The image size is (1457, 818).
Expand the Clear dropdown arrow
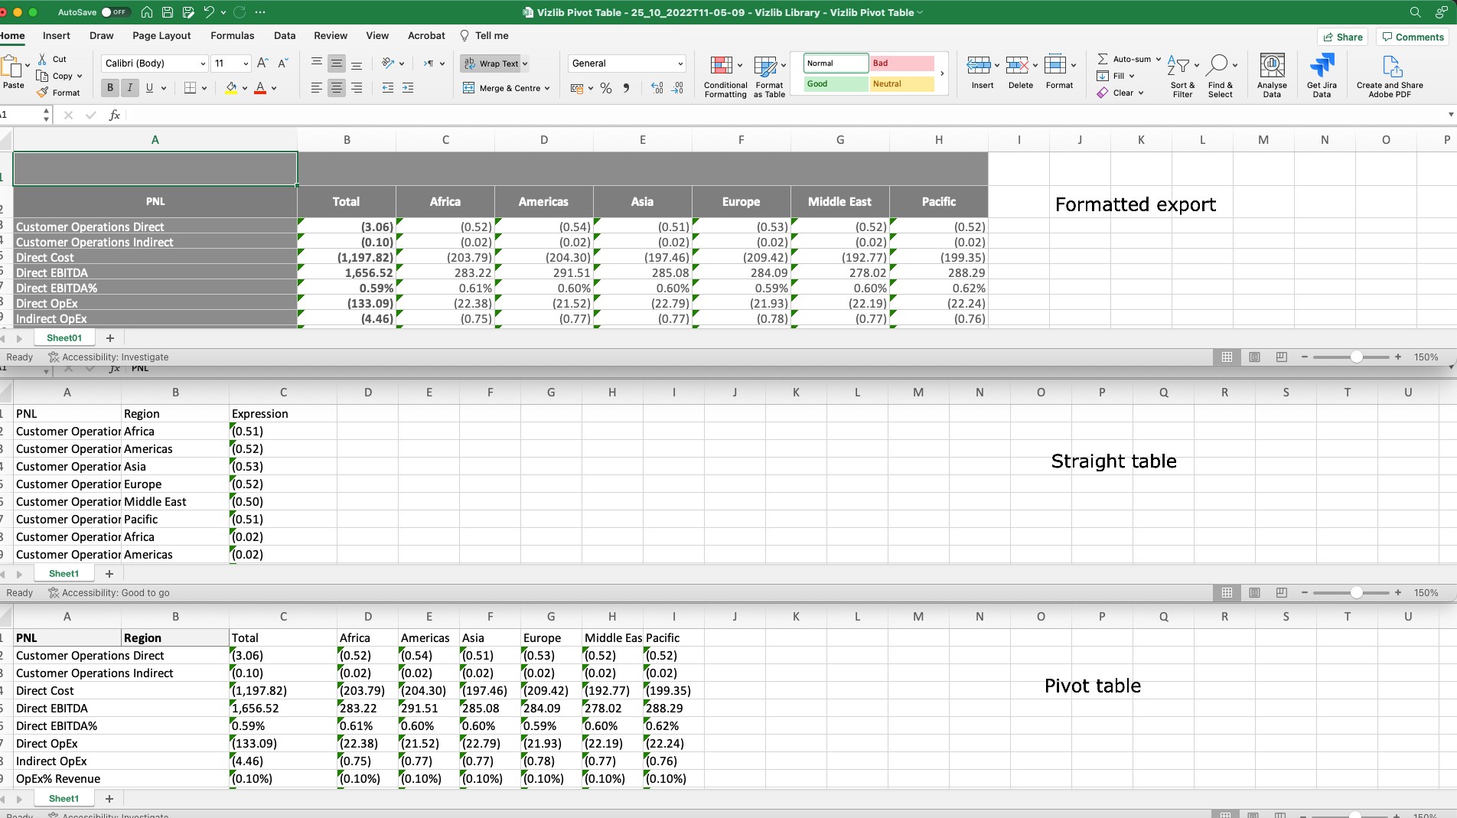pos(1141,93)
